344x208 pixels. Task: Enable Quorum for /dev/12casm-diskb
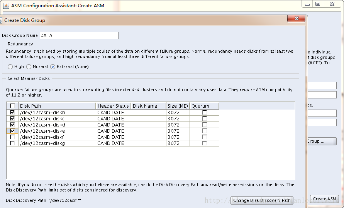(x=205, y=113)
